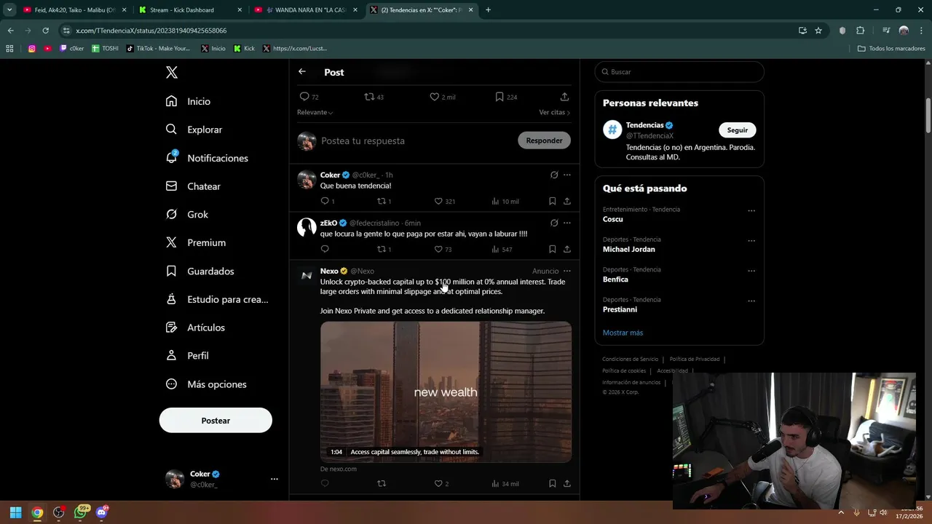Viewport: 932px width, 524px height.
Task: Open Prestianni trend options dots
Action: coord(751,301)
